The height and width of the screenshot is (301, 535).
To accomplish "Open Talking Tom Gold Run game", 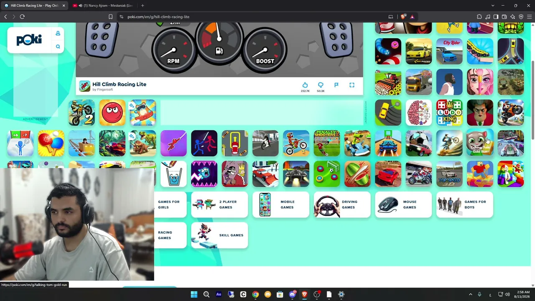I will 480,143.
